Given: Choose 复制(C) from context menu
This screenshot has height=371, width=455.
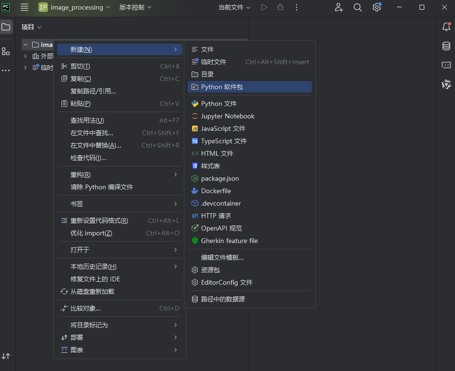Looking at the screenshot, I should [120, 79].
